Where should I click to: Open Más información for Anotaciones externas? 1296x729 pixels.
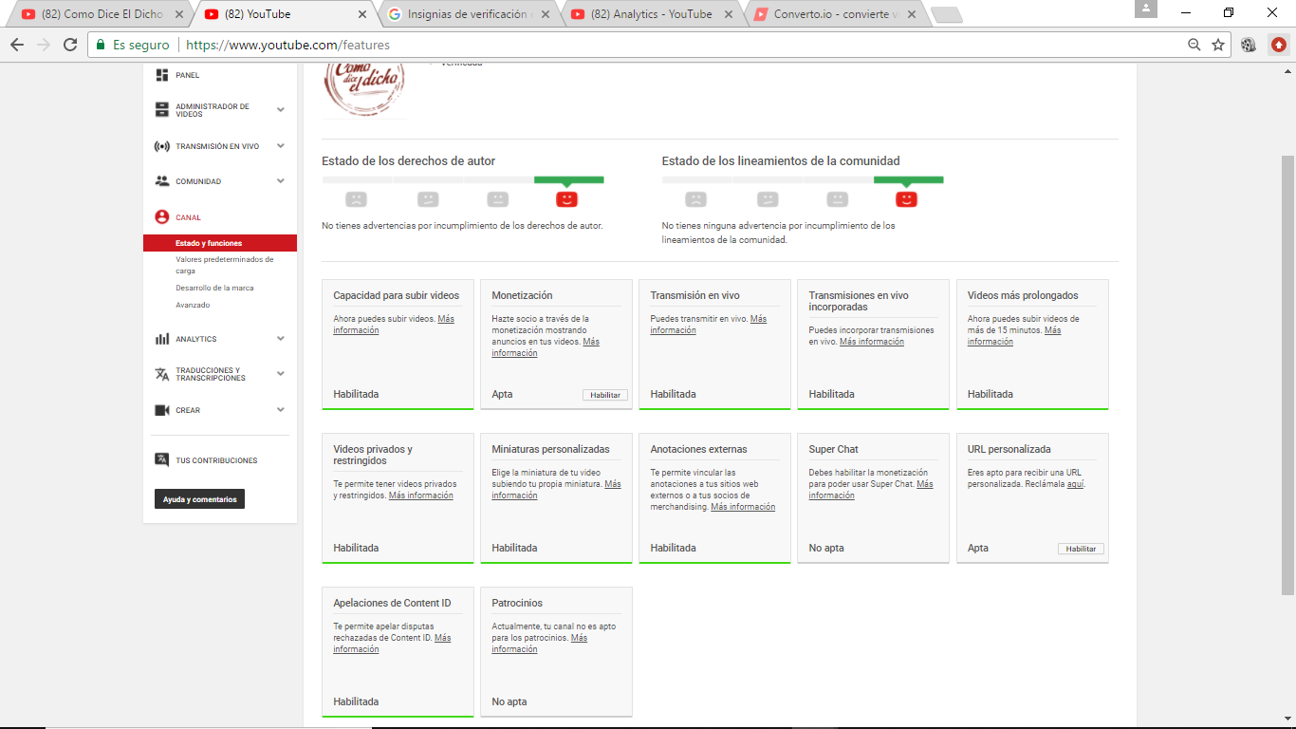743,507
